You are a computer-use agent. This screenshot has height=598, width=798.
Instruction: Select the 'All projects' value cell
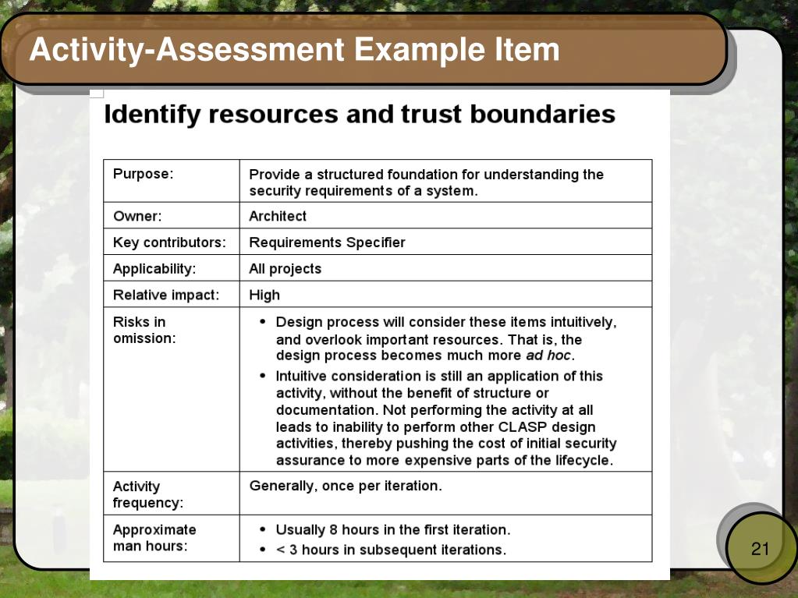click(x=446, y=268)
